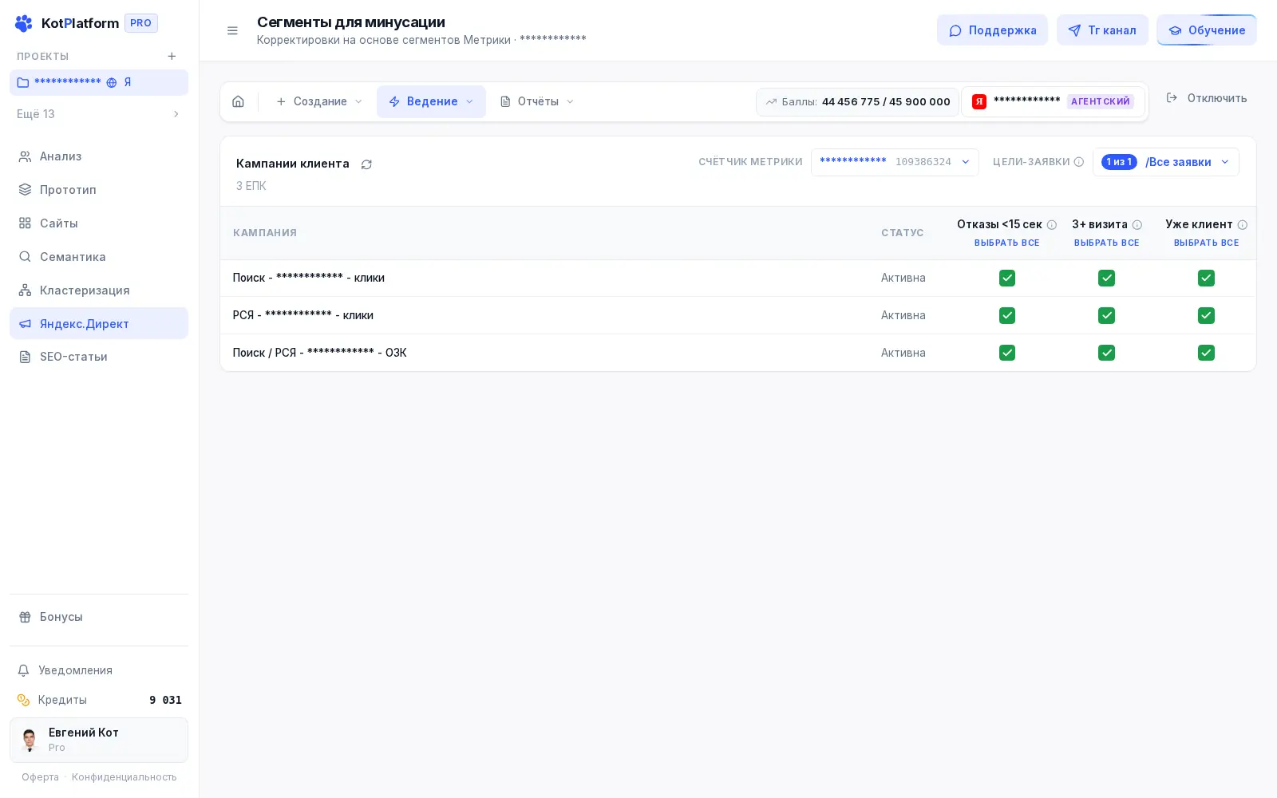This screenshot has height=798, width=1277.
Task: Select all under 3+ визита
Action: click(1106, 243)
